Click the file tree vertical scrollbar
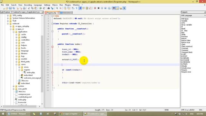Screen dimensions: 206x116 [x=42, y=64]
